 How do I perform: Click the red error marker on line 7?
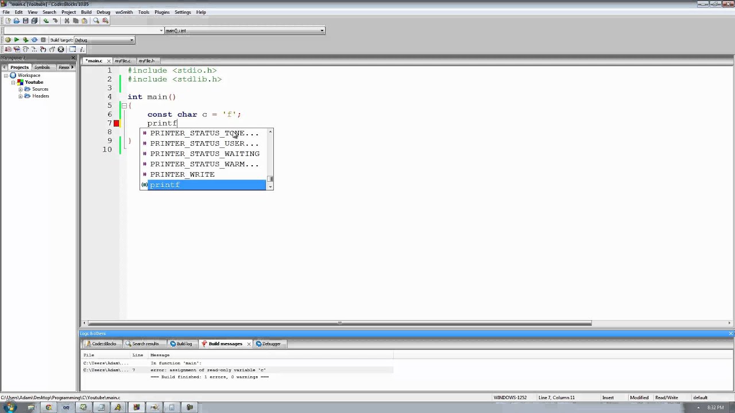click(x=117, y=123)
